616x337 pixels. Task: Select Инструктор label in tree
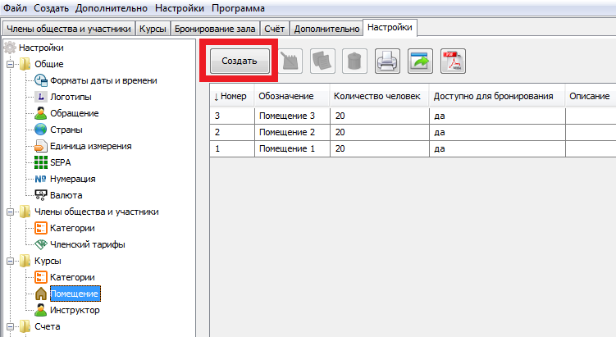75,310
